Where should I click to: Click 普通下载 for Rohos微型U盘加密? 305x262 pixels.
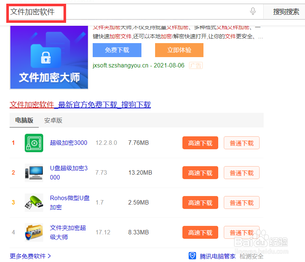point(241,203)
